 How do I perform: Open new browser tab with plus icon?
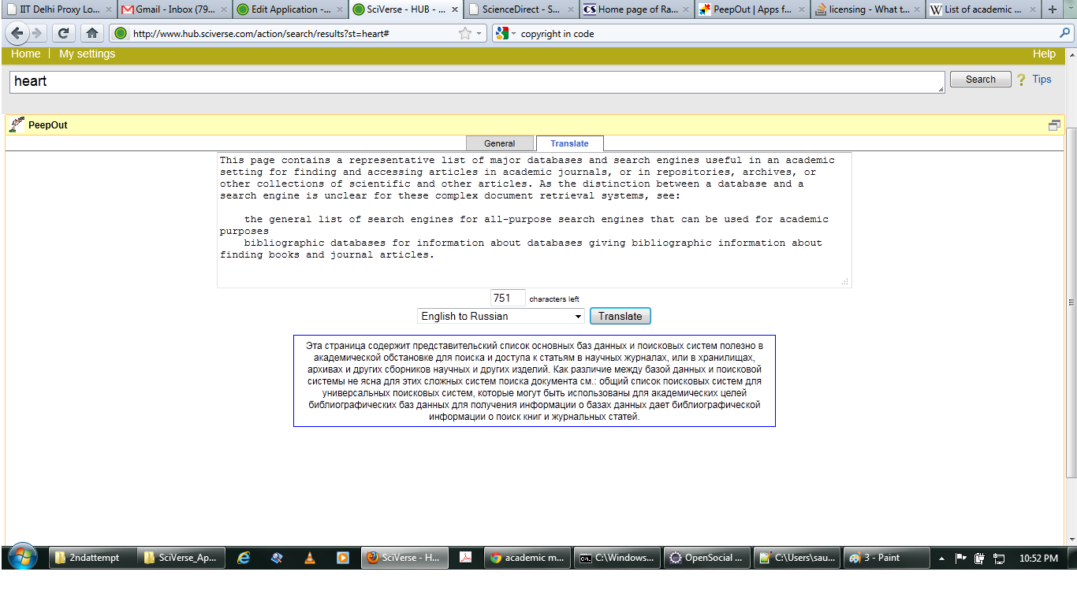[x=1052, y=9]
